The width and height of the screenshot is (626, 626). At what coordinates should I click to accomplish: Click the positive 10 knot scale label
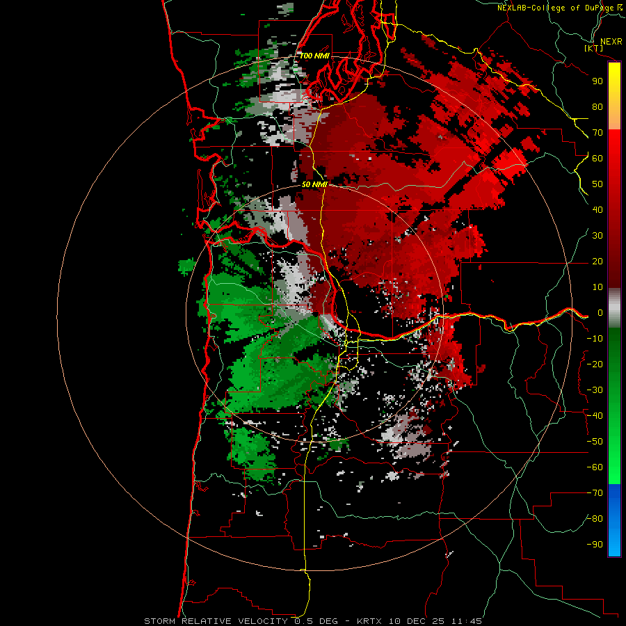(x=597, y=287)
